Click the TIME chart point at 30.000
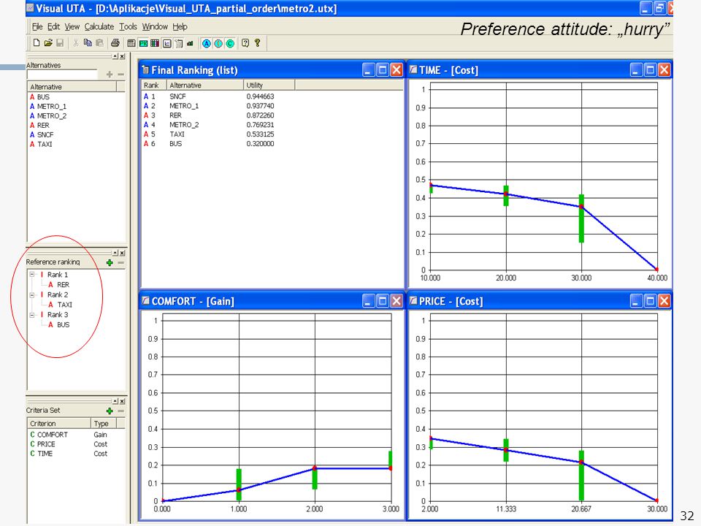The image size is (701, 526). [x=581, y=207]
